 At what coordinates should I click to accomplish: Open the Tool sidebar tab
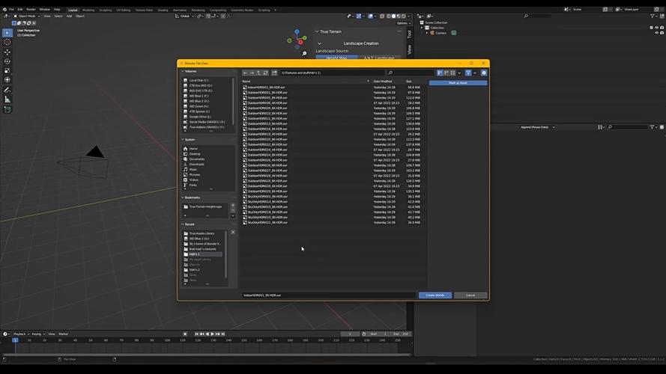click(410, 34)
